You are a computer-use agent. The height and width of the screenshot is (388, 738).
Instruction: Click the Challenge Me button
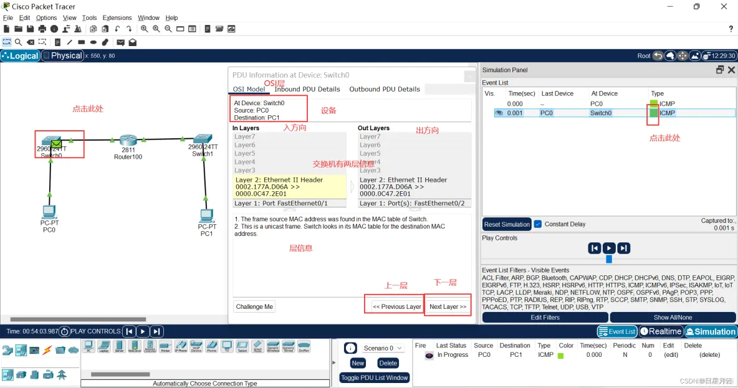254,306
